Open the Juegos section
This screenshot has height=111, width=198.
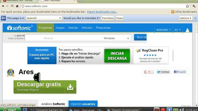pos(60,28)
